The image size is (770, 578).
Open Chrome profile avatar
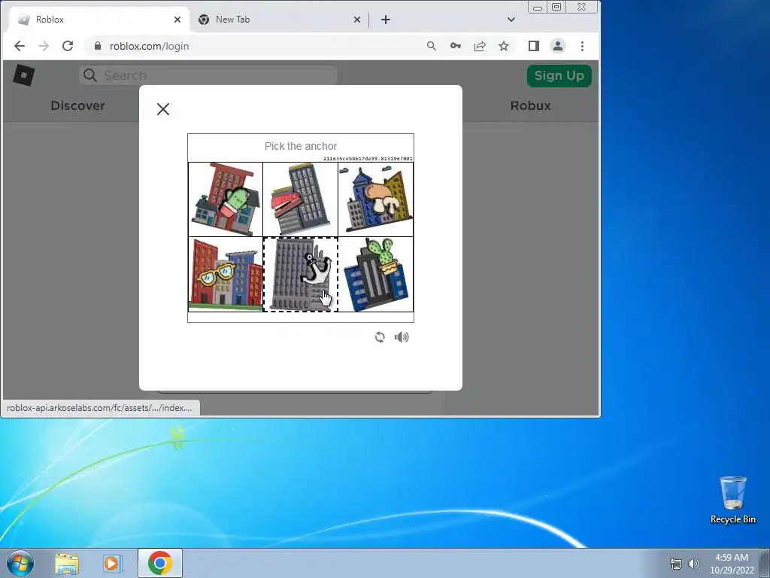coord(558,46)
